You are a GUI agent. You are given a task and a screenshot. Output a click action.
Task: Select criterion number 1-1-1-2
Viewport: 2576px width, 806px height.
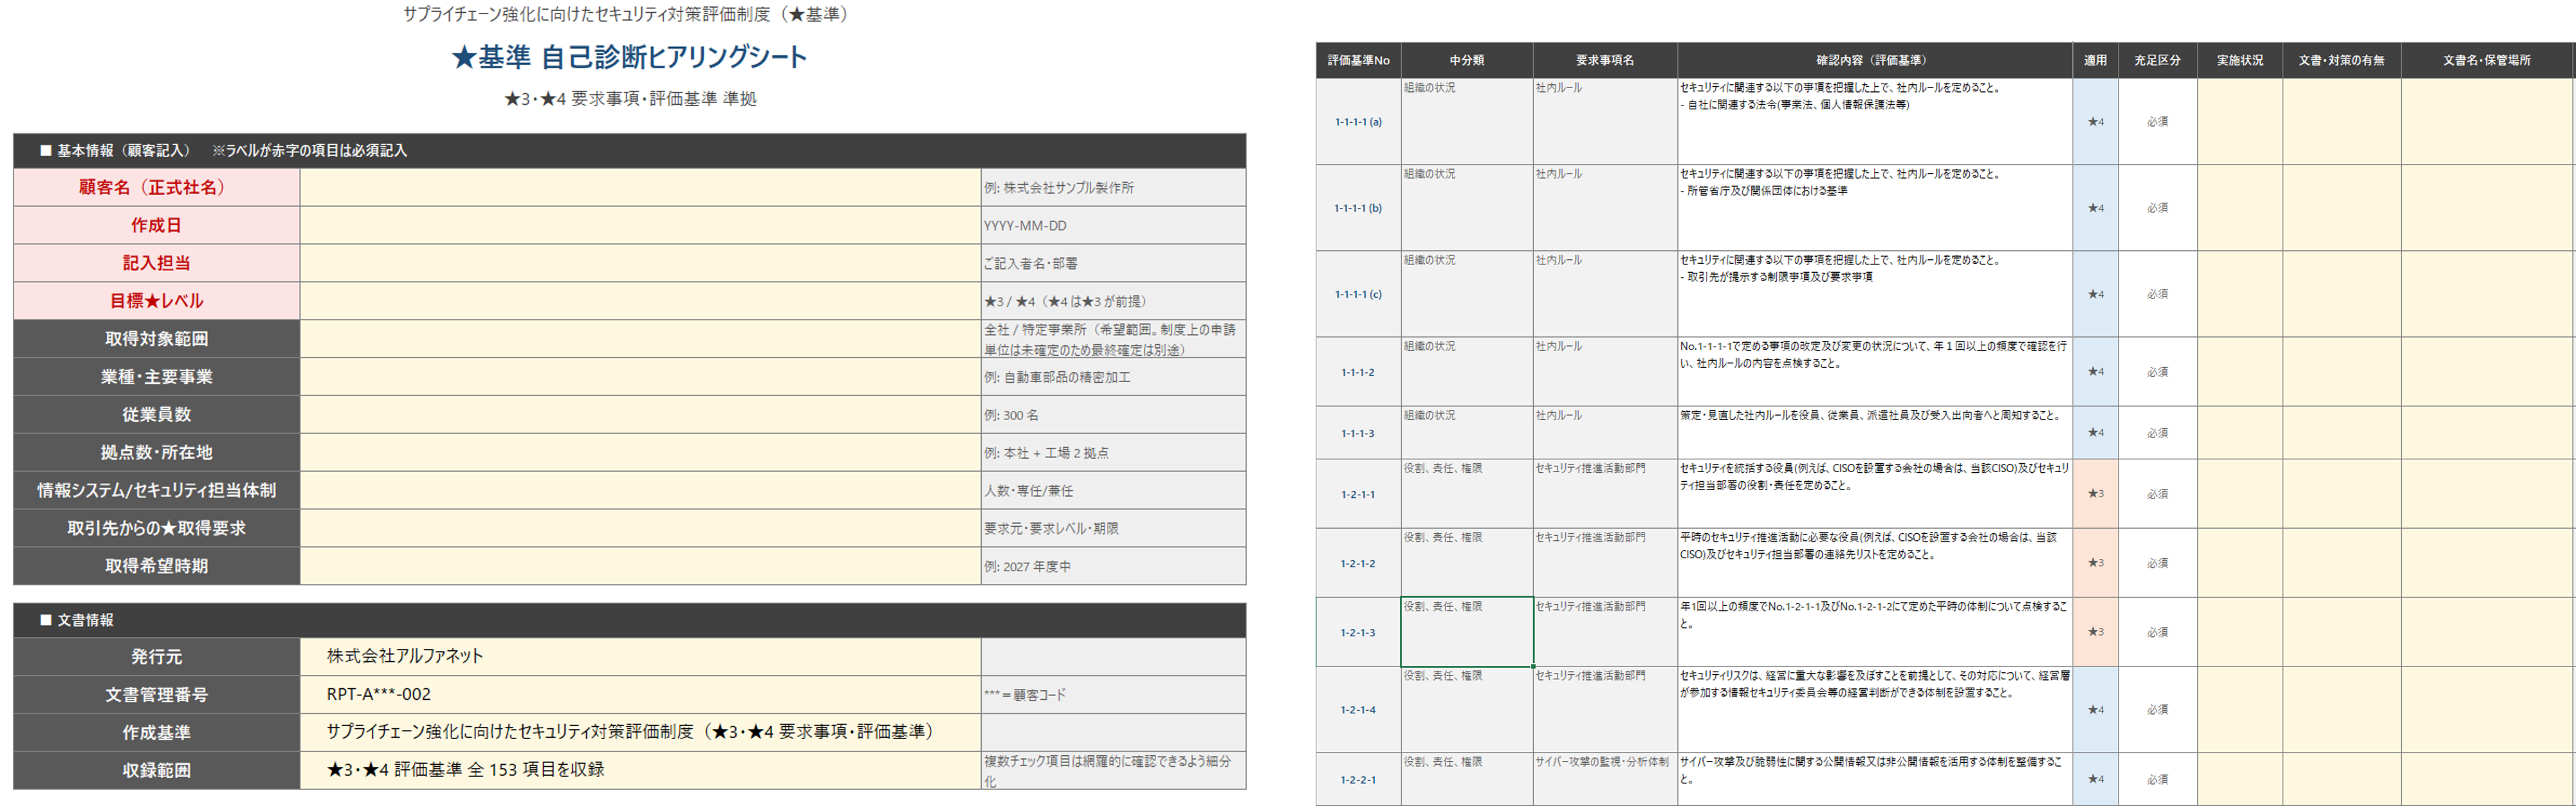coord(1358,372)
